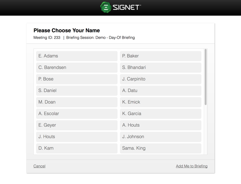Select the J. Johnson entry
This screenshot has width=241, height=184.
pyautogui.click(x=160, y=136)
